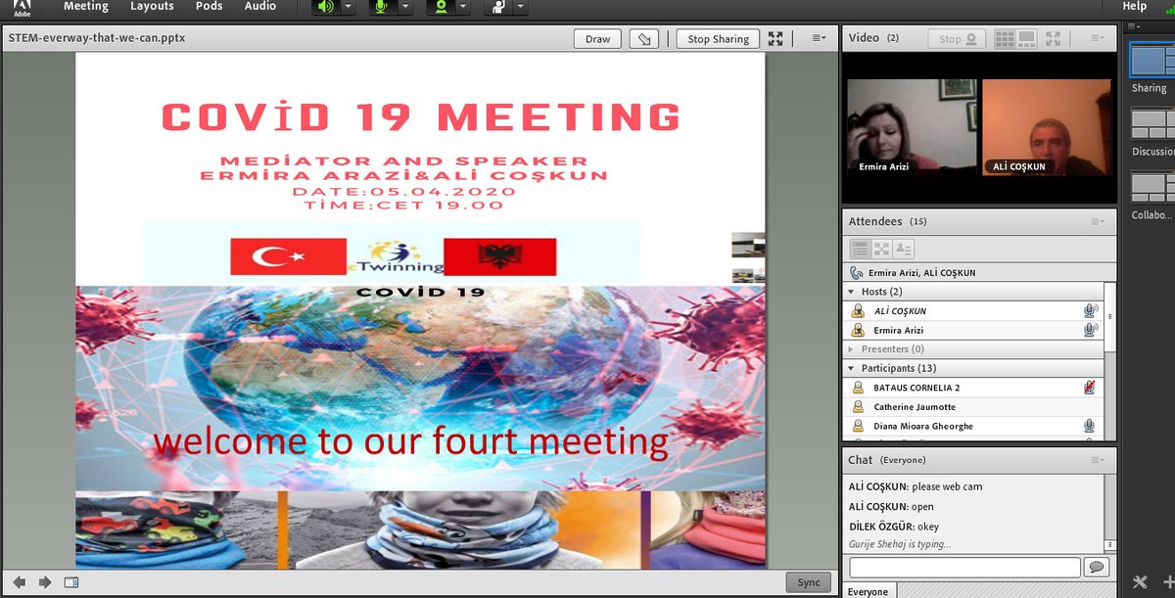Image resolution: width=1175 pixels, height=598 pixels.
Task: Expand the Presenters (0) group
Action: (x=851, y=349)
